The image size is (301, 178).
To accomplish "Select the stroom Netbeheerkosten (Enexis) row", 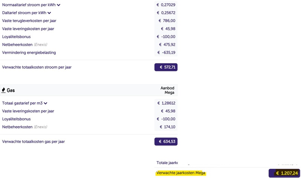I will [89, 45].
